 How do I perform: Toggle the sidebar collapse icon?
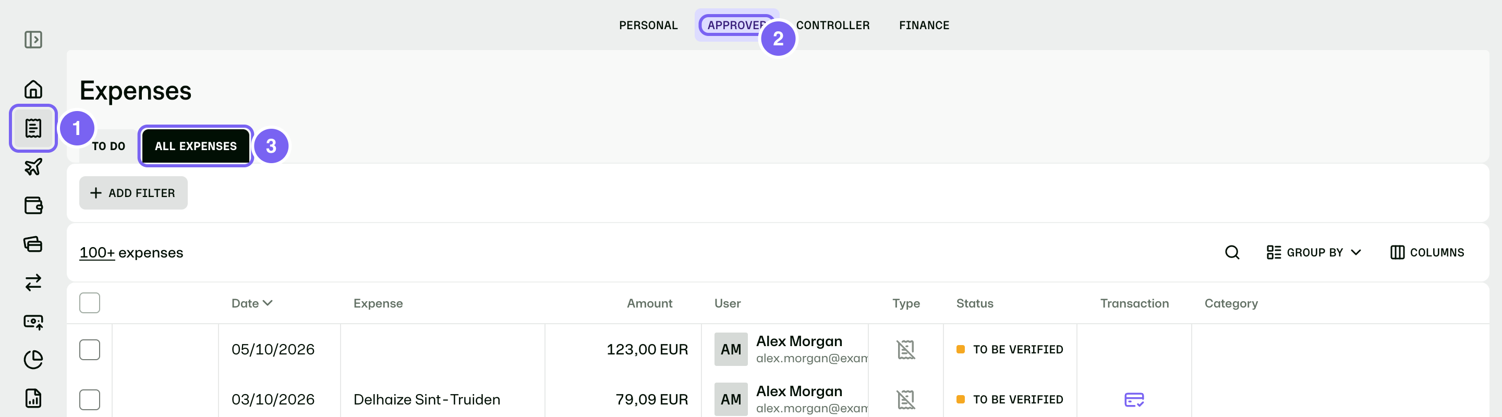click(x=33, y=40)
